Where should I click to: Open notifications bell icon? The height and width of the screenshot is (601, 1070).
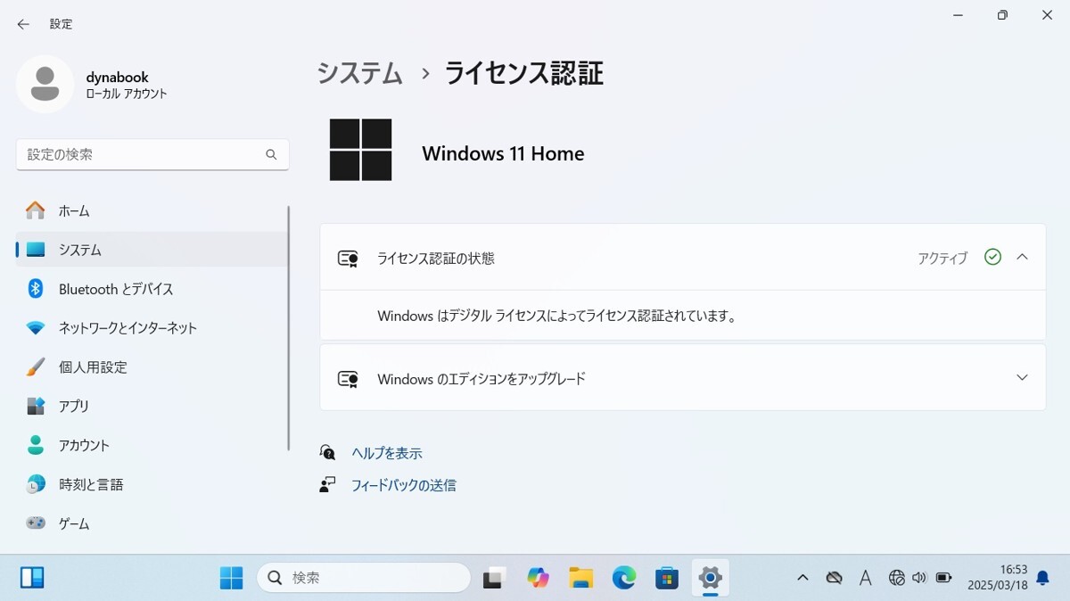click(x=1042, y=578)
